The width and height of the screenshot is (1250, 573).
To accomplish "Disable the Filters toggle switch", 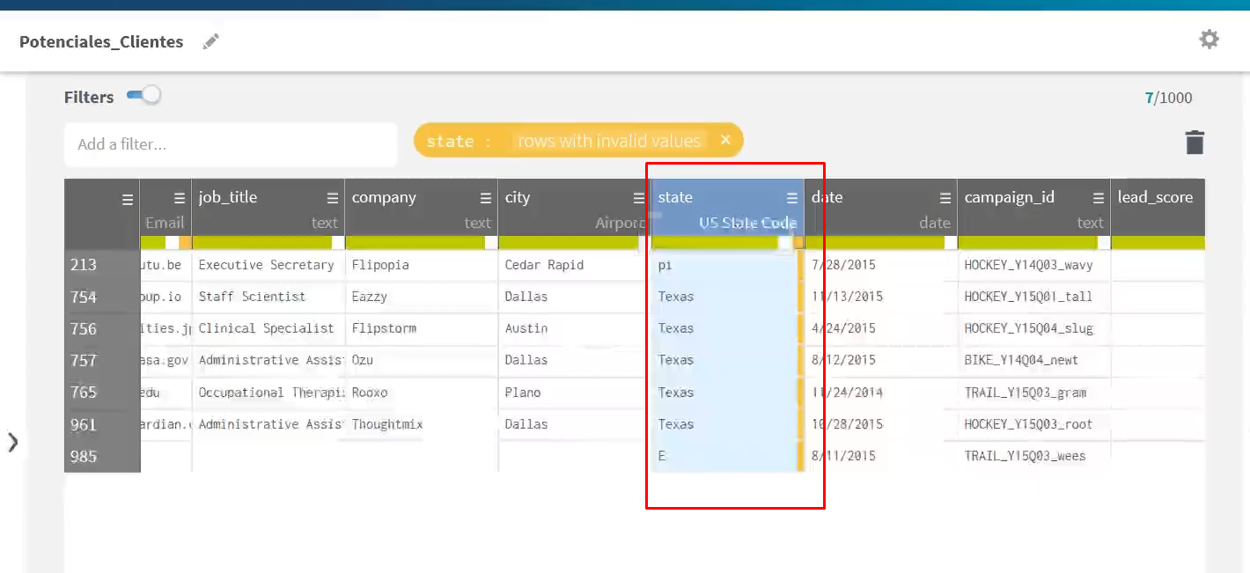I will pyautogui.click(x=143, y=95).
